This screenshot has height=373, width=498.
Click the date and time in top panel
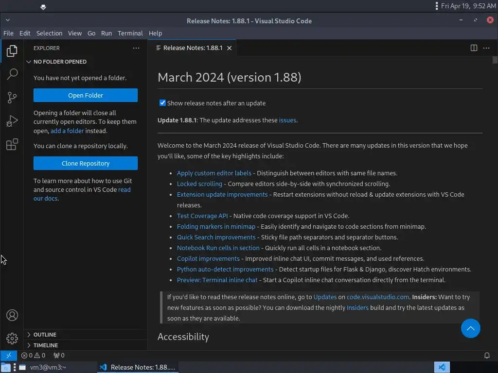tap(468, 6)
